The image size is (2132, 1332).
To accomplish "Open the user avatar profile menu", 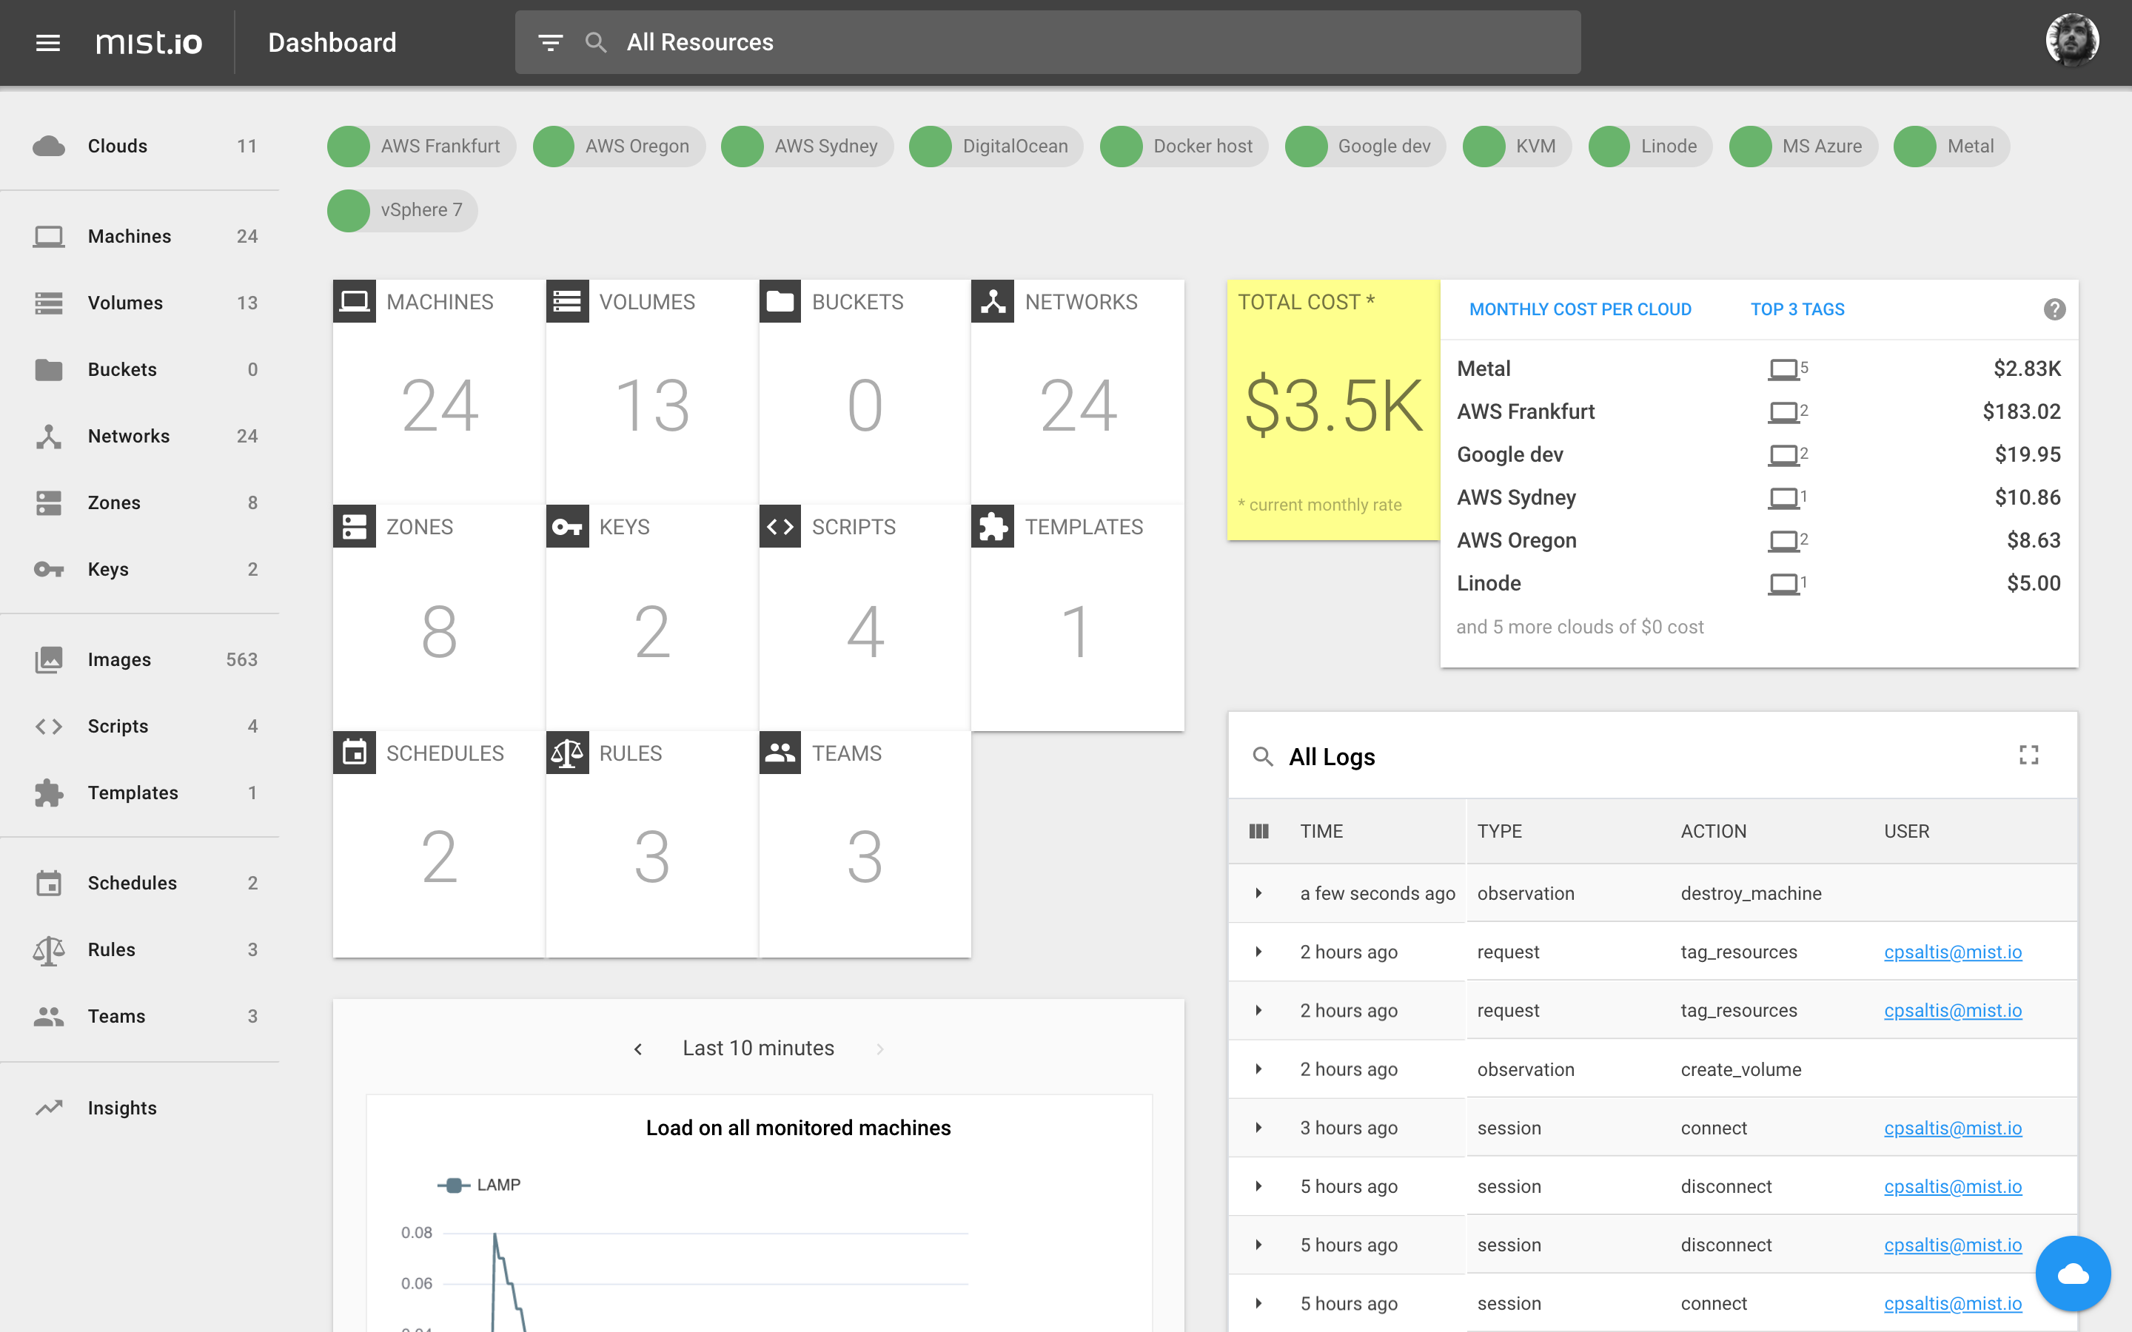I will coord(2072,40).
